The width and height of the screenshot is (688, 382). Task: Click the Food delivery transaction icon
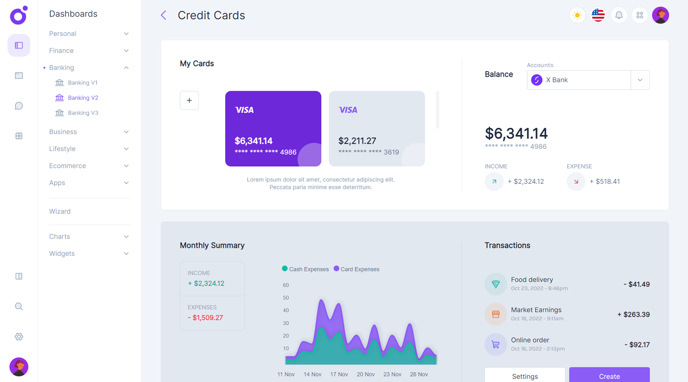click(x=495, y=284)
